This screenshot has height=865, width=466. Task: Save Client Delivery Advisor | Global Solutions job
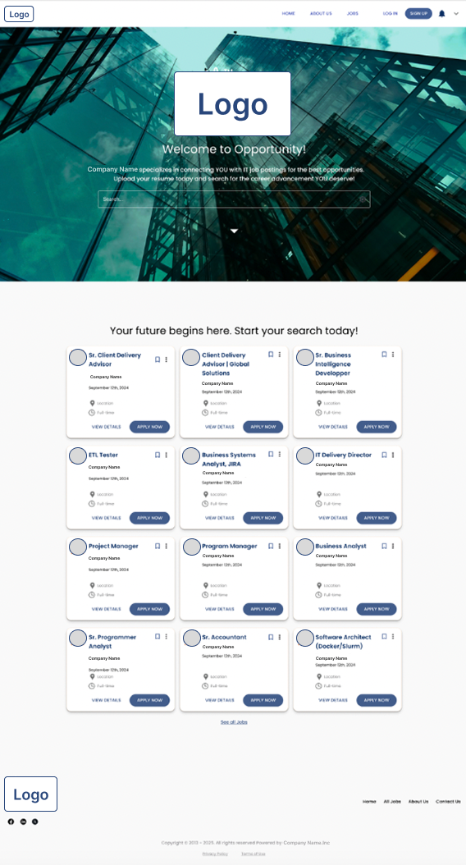click(x=271, y=355)
